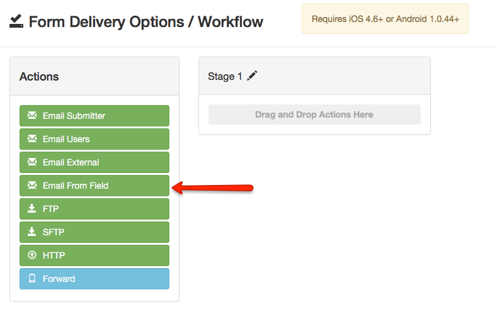Click the download icon on the FTP action

point(32,209)
